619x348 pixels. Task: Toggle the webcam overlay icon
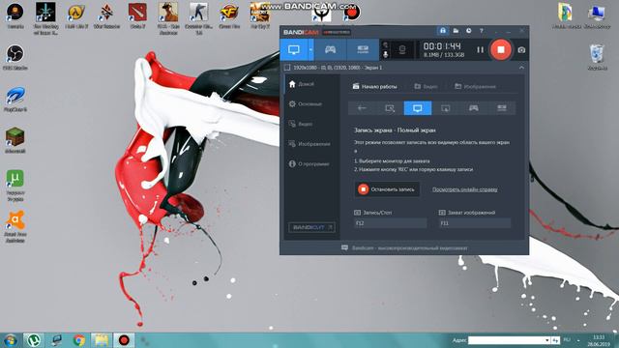coord(402,49)
